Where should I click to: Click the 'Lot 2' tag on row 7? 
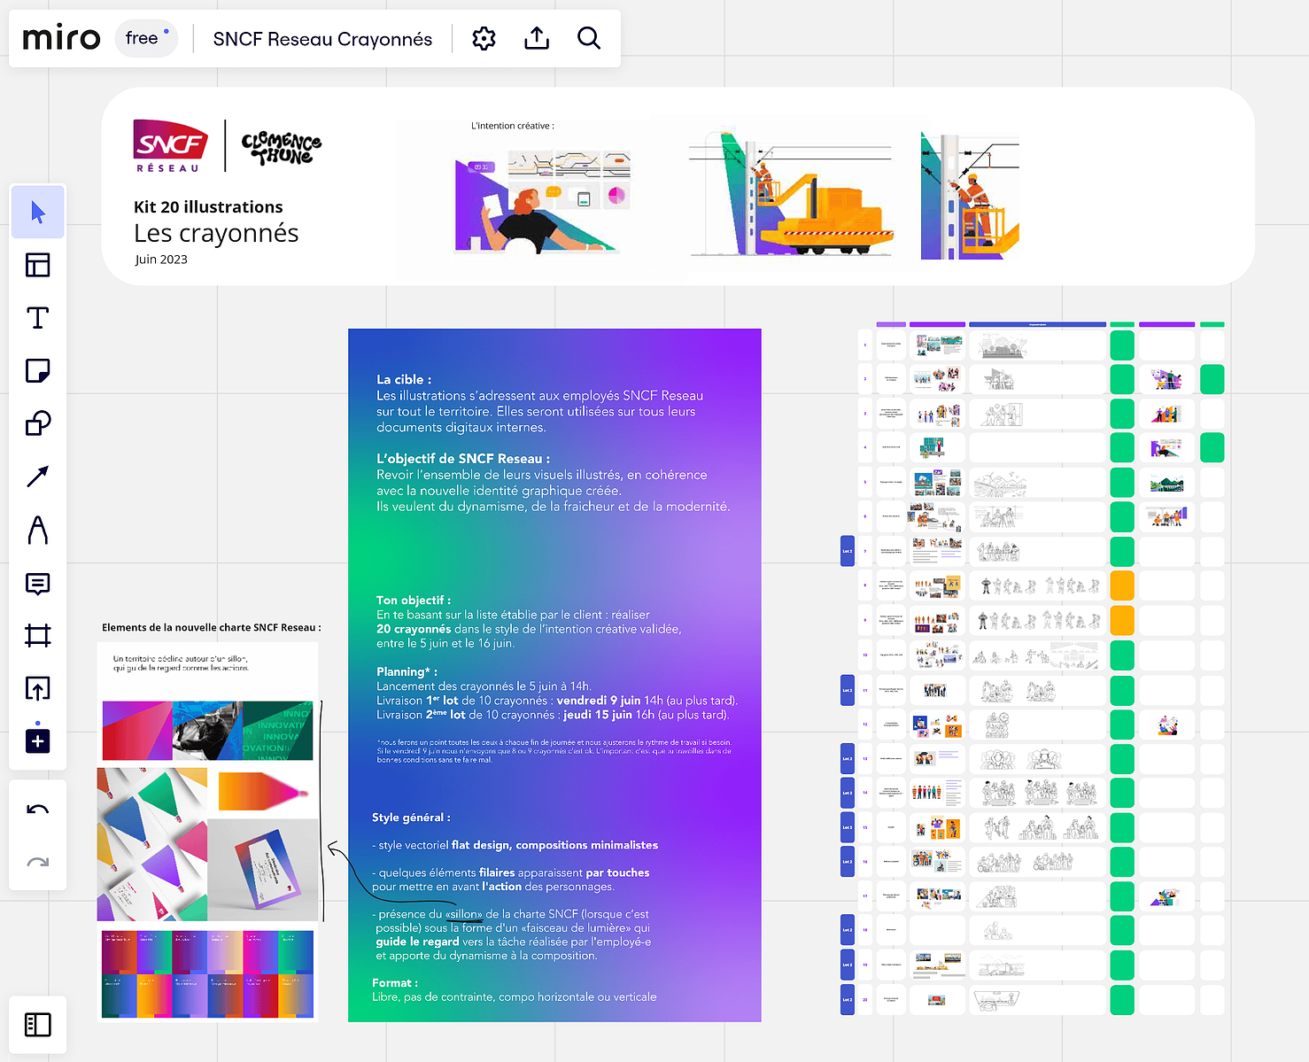pos(848,551)
